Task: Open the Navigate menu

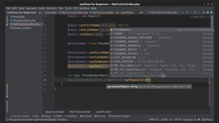Action: click(31, 8)
